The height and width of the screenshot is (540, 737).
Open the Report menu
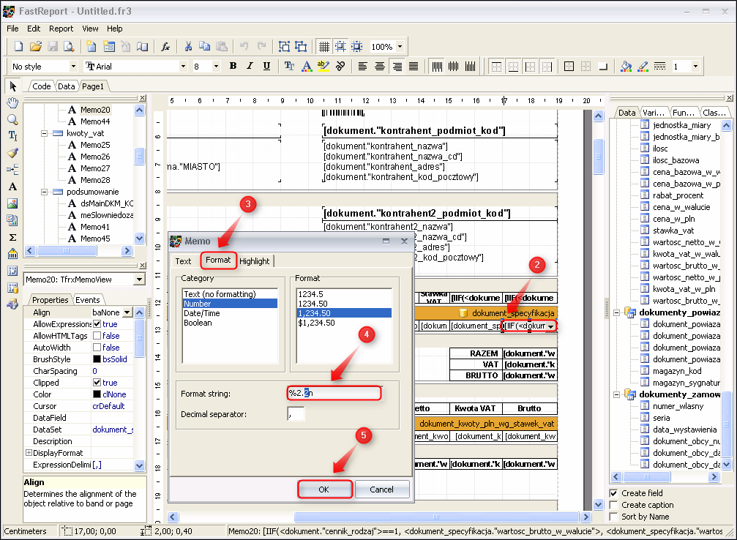click(61, 29)
